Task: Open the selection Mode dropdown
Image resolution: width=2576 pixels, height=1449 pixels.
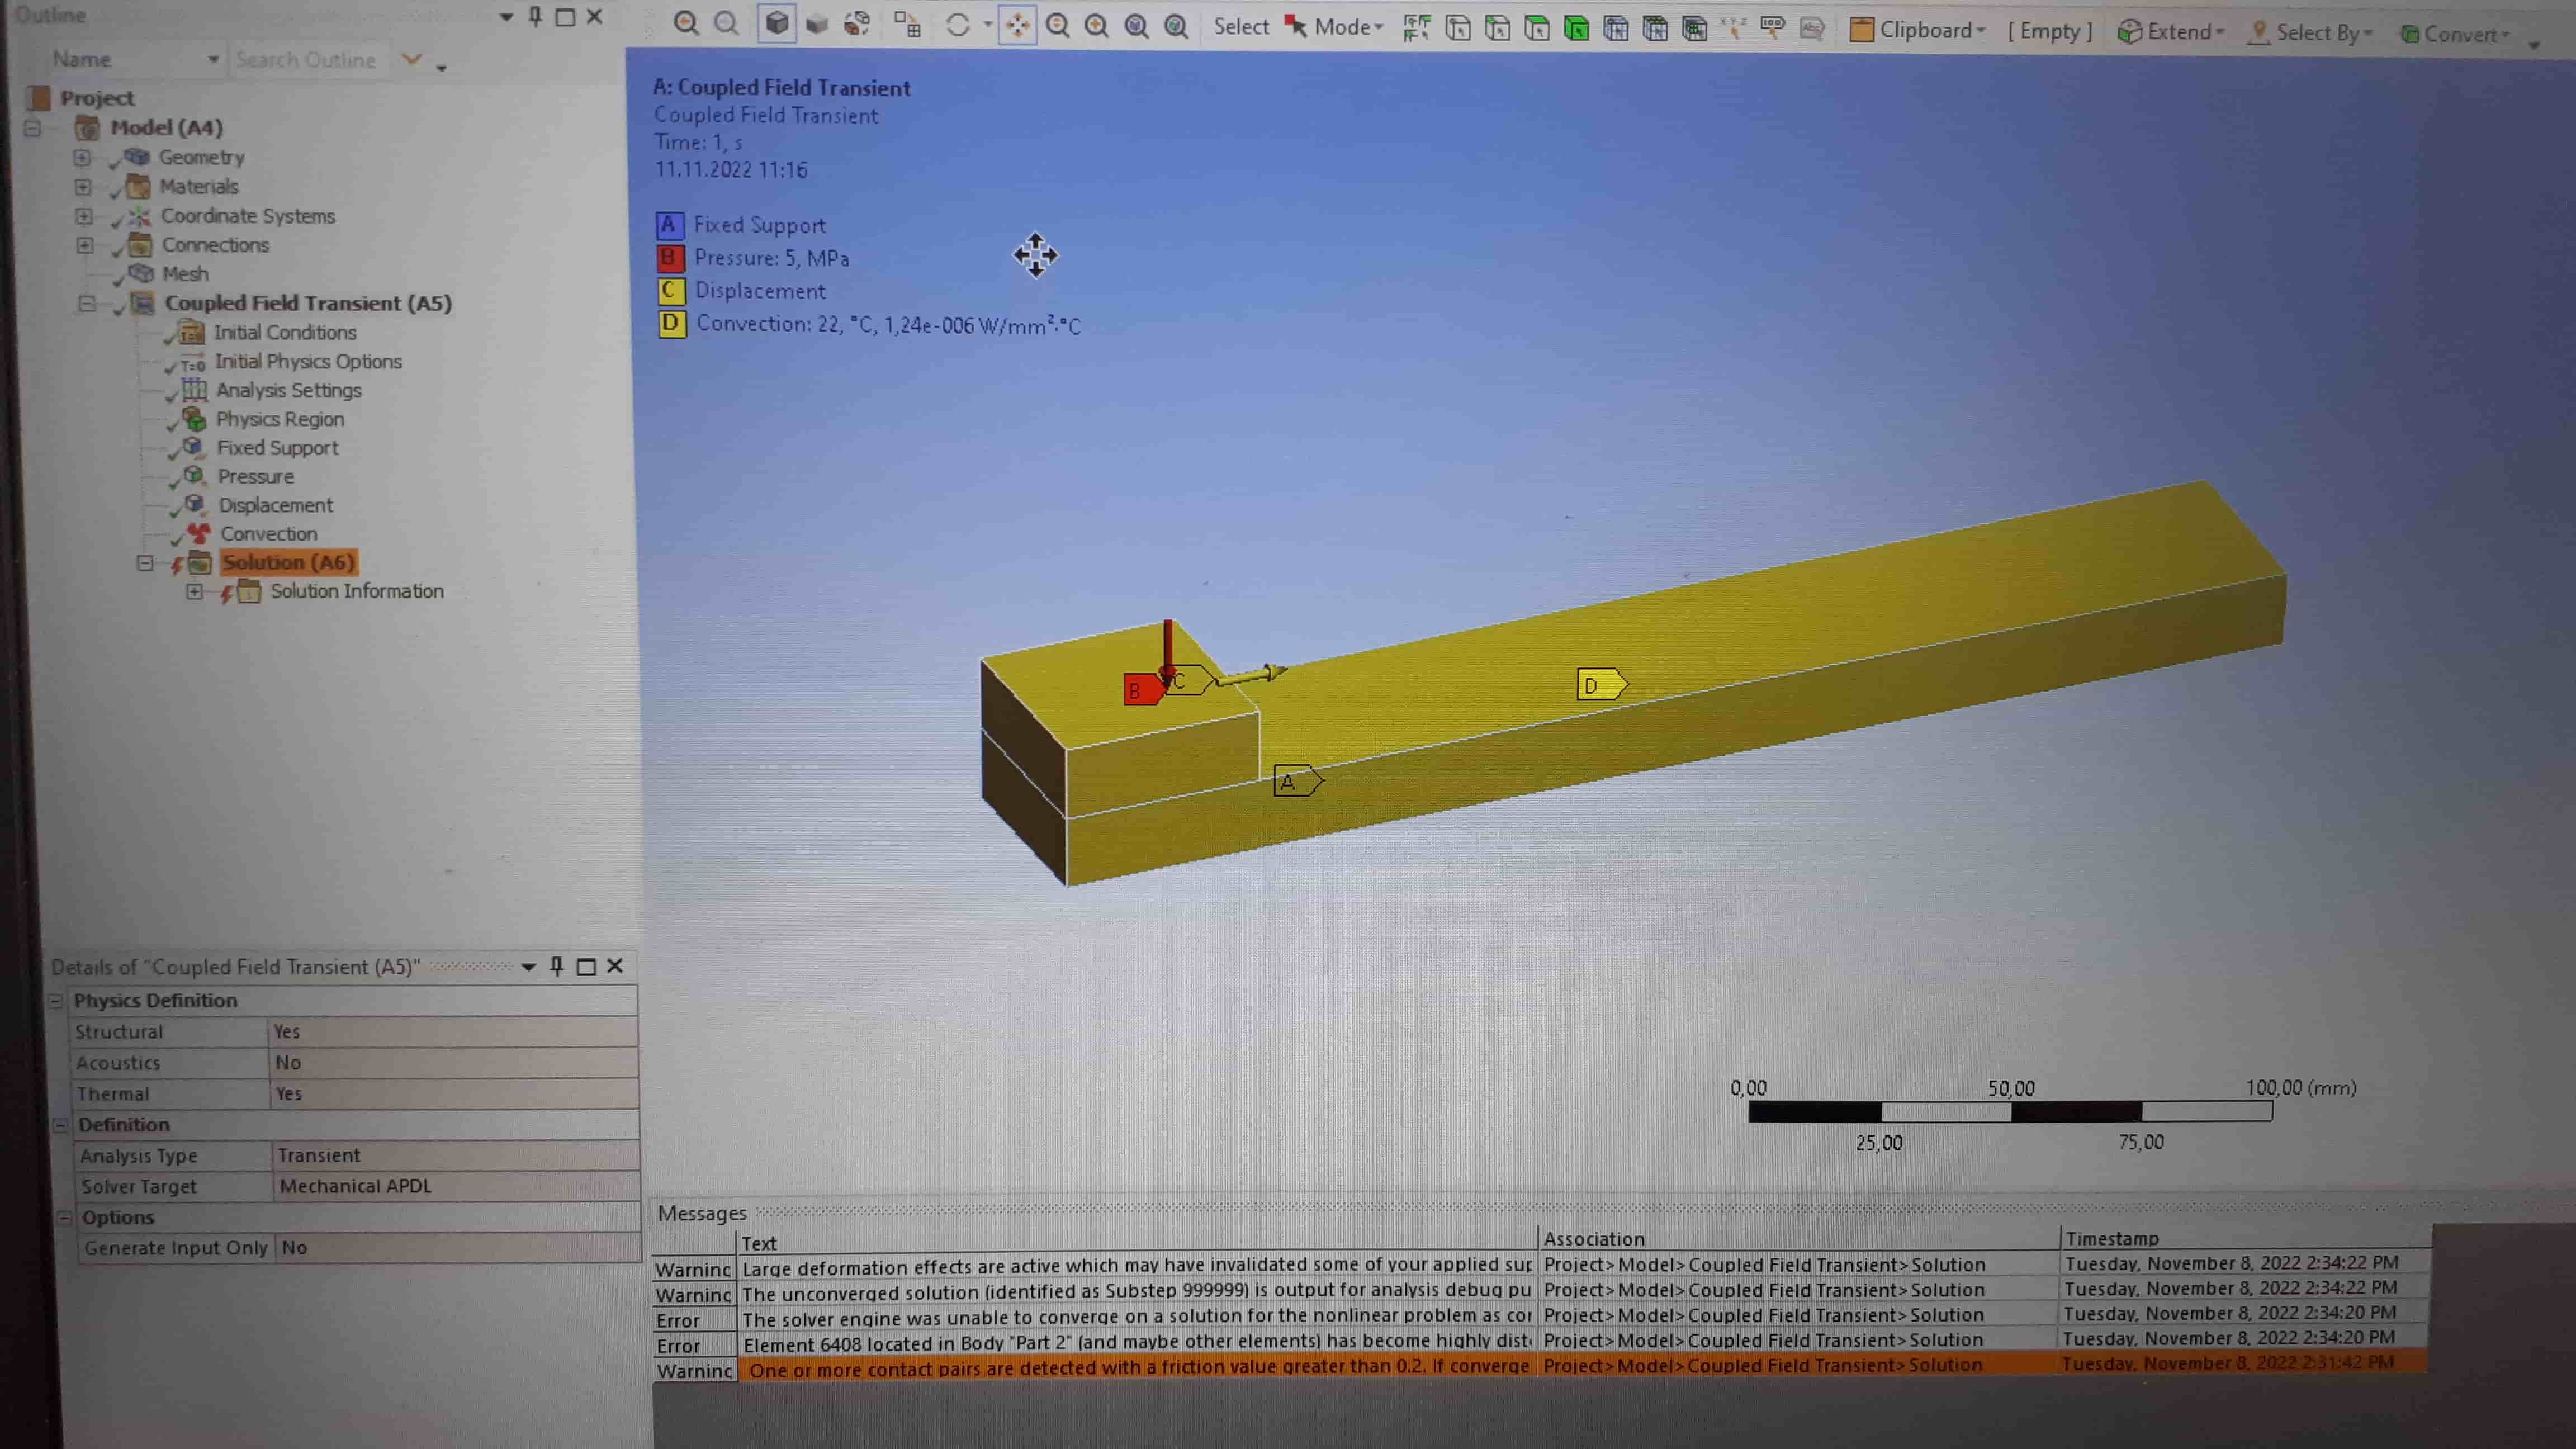Action: pyautogui.click(x=1335, y=27)
